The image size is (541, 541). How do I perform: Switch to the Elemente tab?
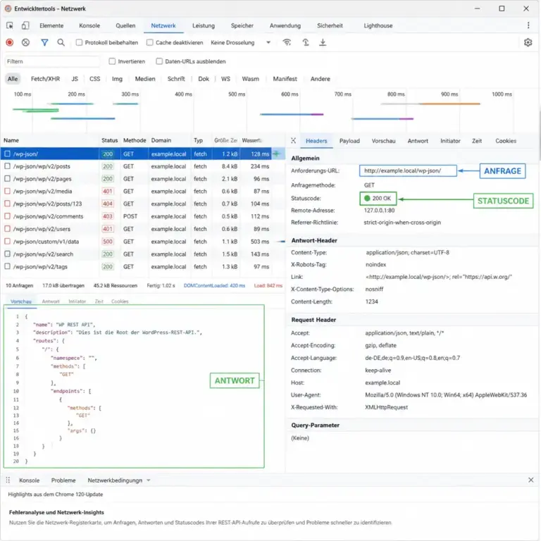click(x=51, y=25)
